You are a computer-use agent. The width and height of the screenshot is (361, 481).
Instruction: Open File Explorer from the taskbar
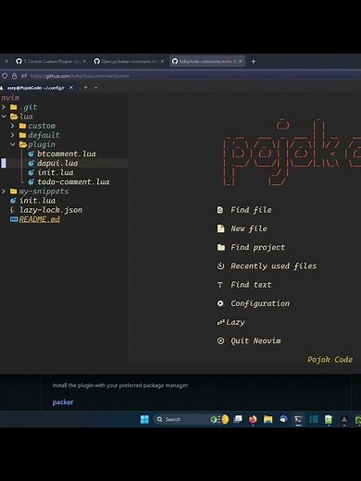coord(268,419)
